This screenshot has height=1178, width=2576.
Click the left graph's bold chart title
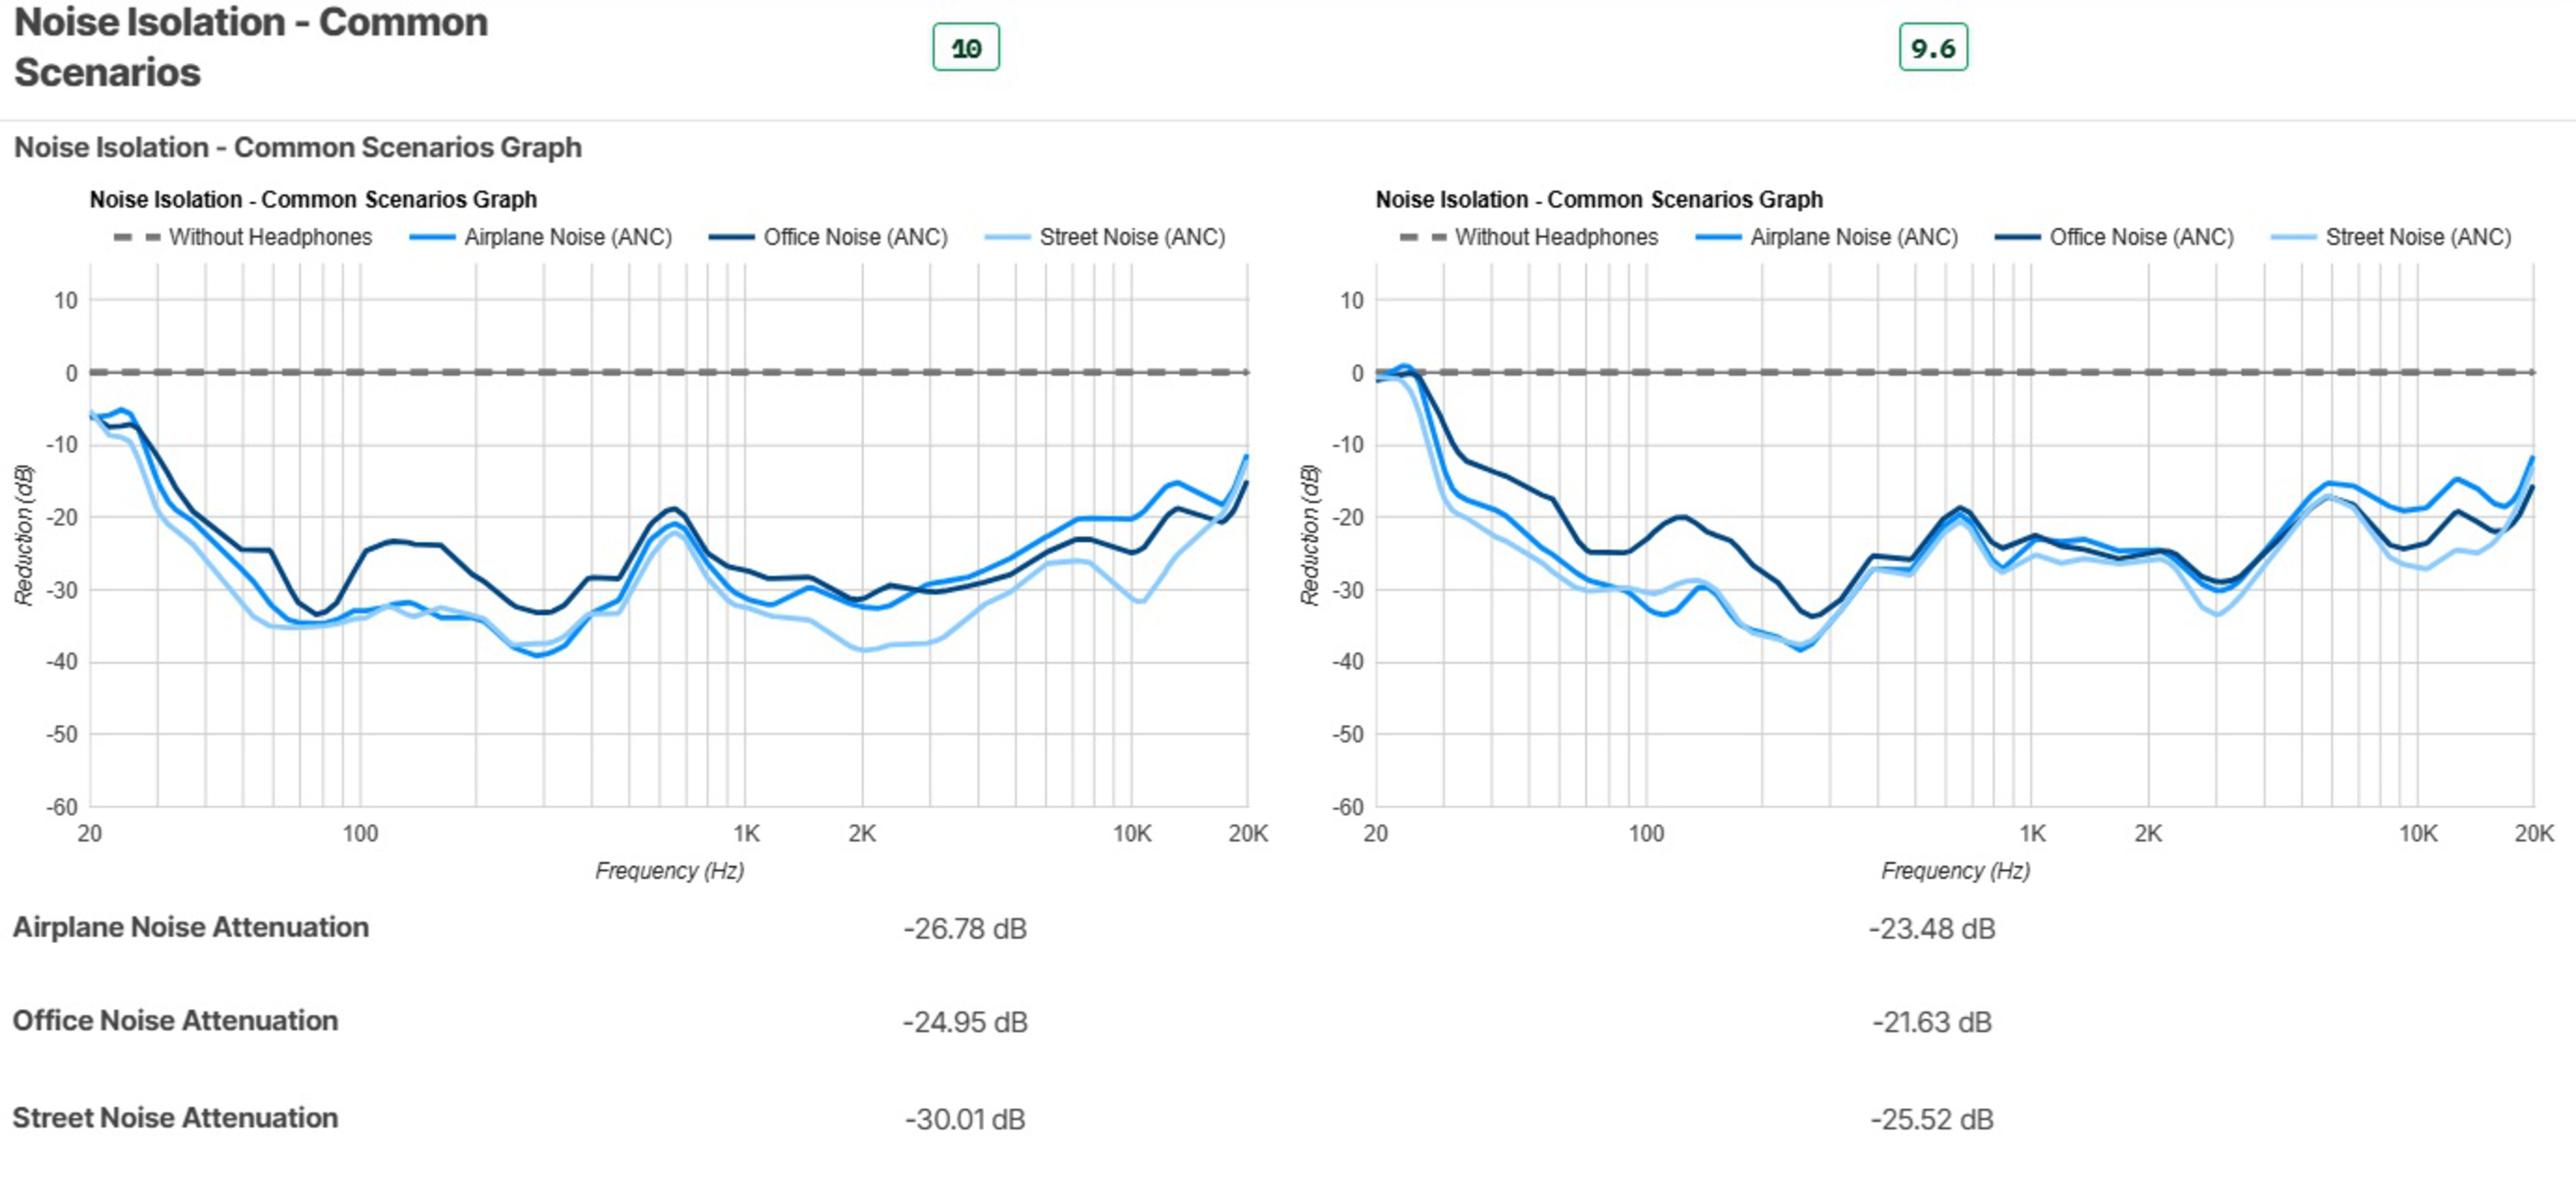pyautogui.click(x=313, y=199)
